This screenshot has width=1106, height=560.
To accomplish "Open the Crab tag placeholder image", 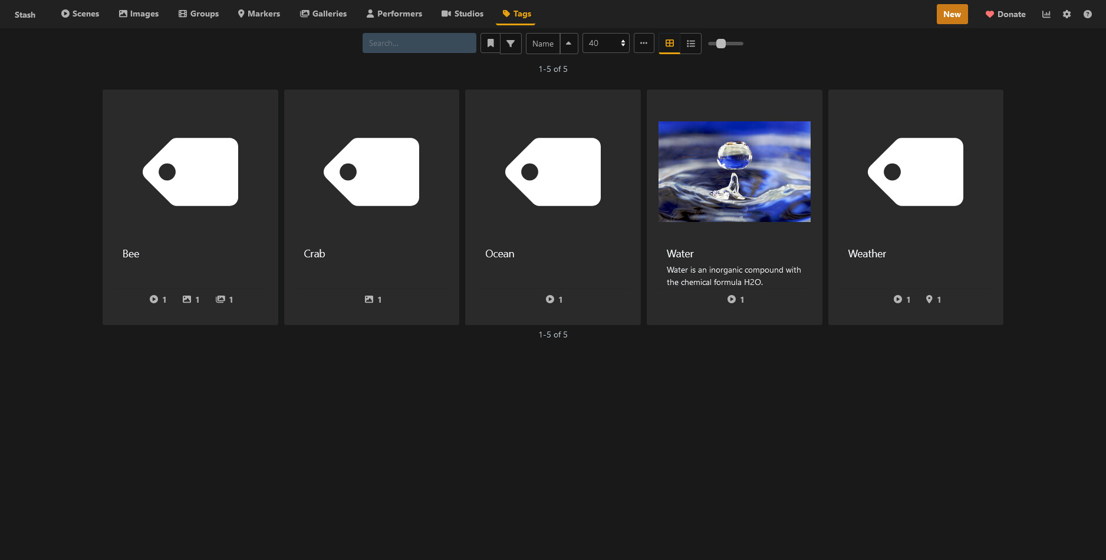I will pos(371,172).
